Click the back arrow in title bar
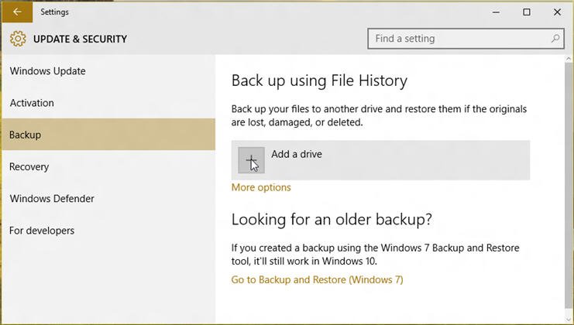This screenshot has width=574, height=325. pos(16,12)
